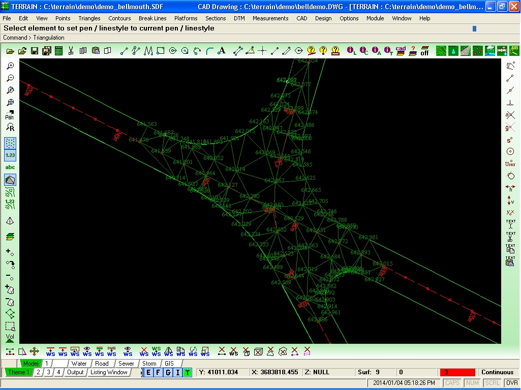Click the Vol volume icon
The image size is (521, 390).
tap(10, 338)
